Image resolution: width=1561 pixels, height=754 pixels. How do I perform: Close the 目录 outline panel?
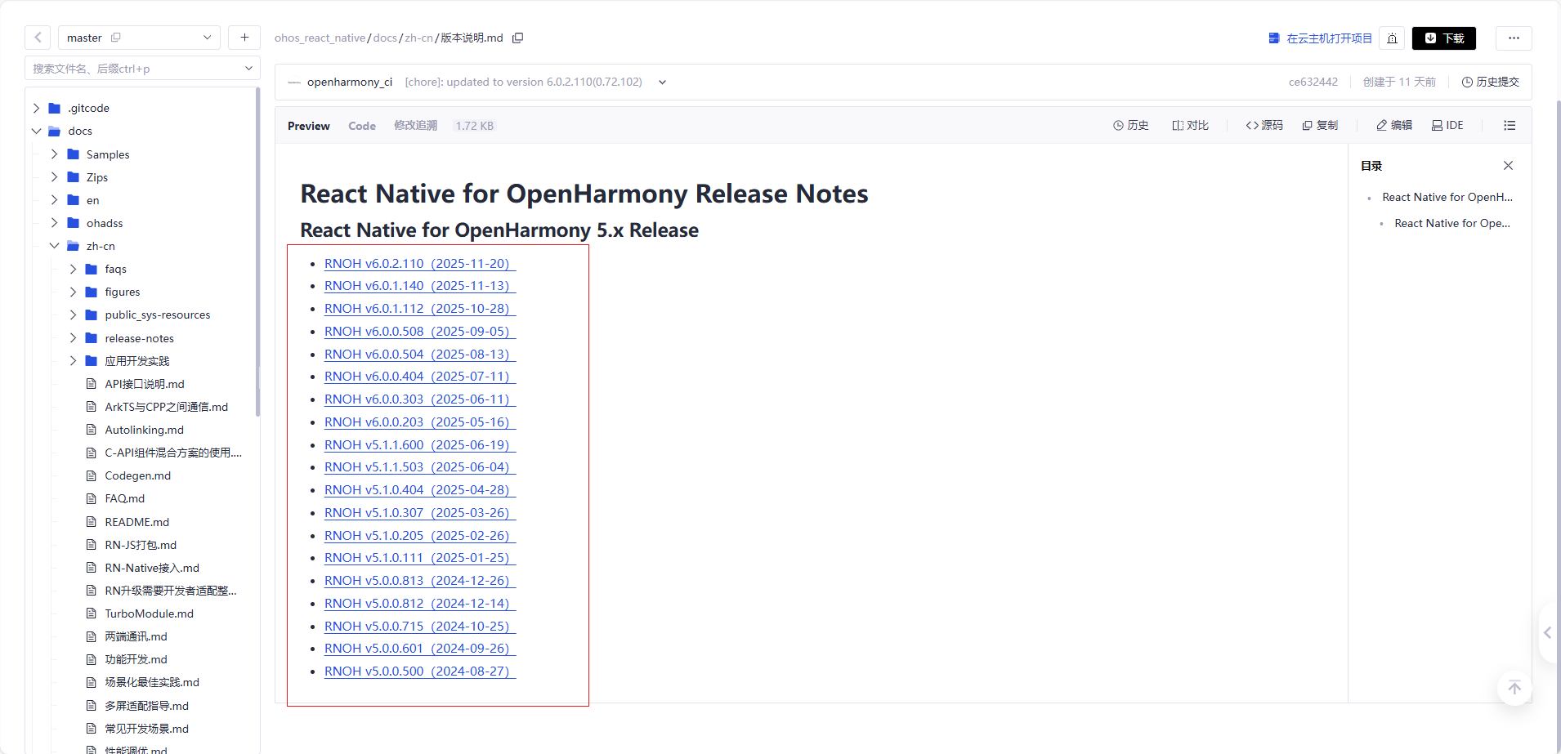coord(1508,165)
